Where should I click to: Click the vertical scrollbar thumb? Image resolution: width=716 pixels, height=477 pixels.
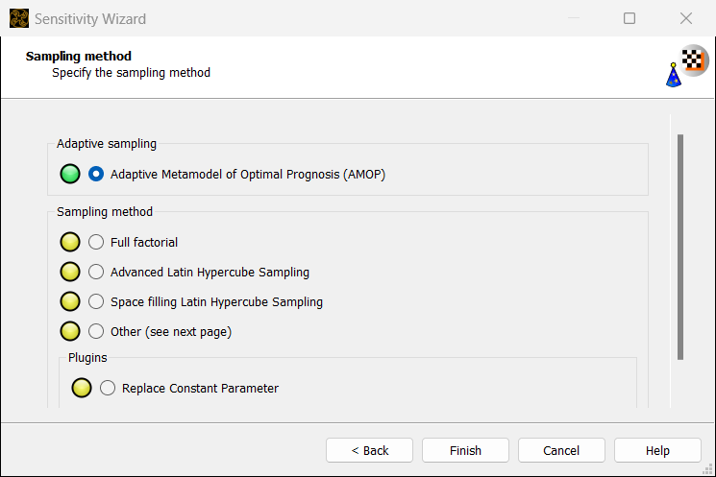[680, 248]
